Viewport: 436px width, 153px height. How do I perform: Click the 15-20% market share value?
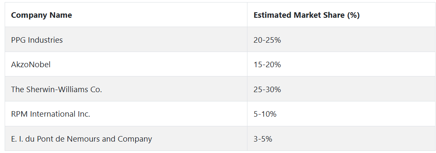pyautogui.click(x=267, y=65)
